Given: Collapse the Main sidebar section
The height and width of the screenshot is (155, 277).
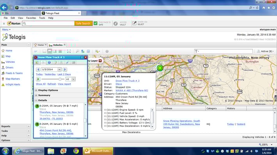Looking at the screenshot, I should tap(28, 45).
